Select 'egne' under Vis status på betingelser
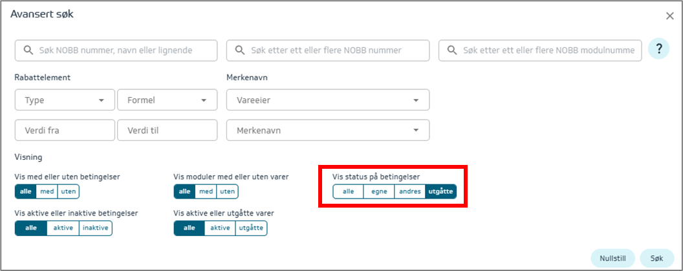The image size is (683, 271). [379, 191]
